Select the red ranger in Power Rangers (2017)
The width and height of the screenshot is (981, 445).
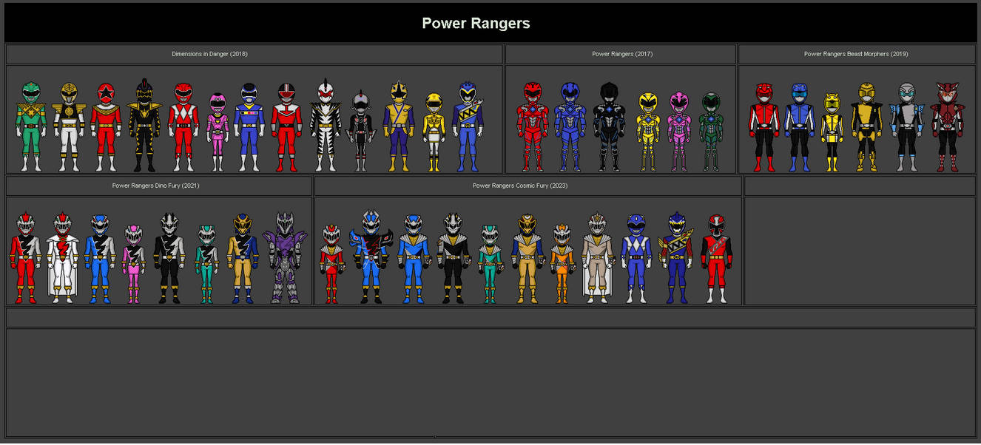(533, 126)
